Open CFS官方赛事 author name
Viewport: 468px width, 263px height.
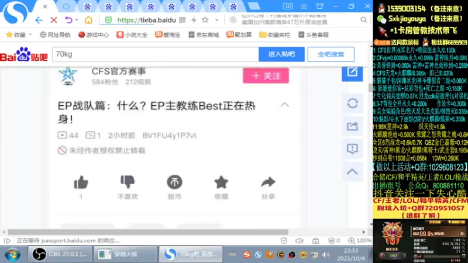(x=119, y=71)
